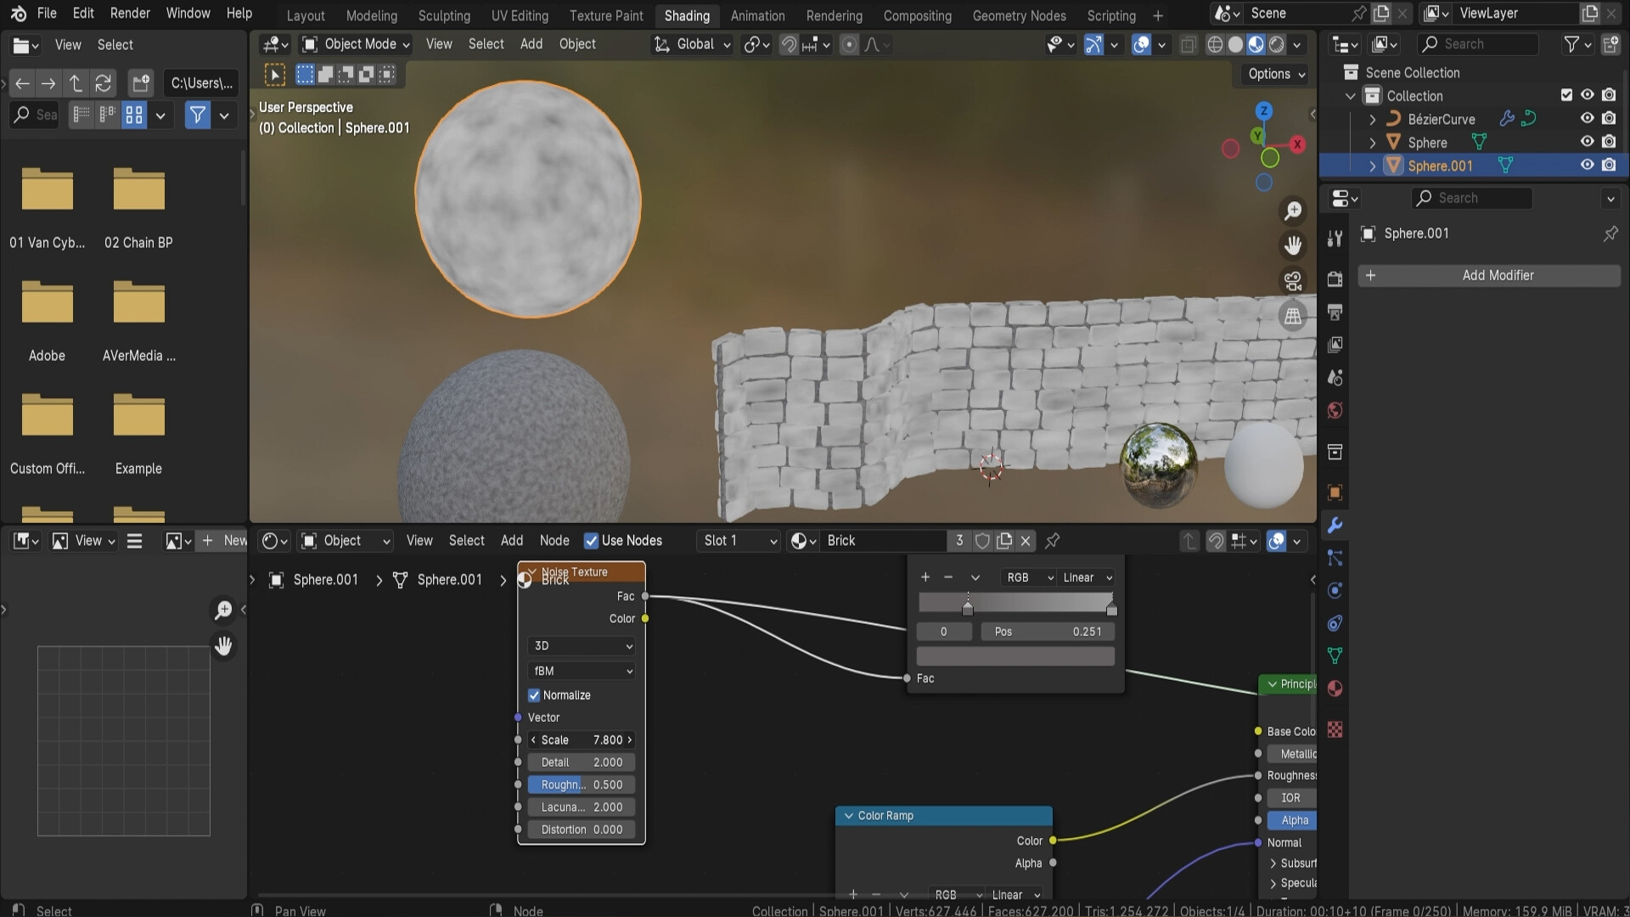Click the Add Modifier button
Screen dimensions: 1630x917
point(1498,275)
